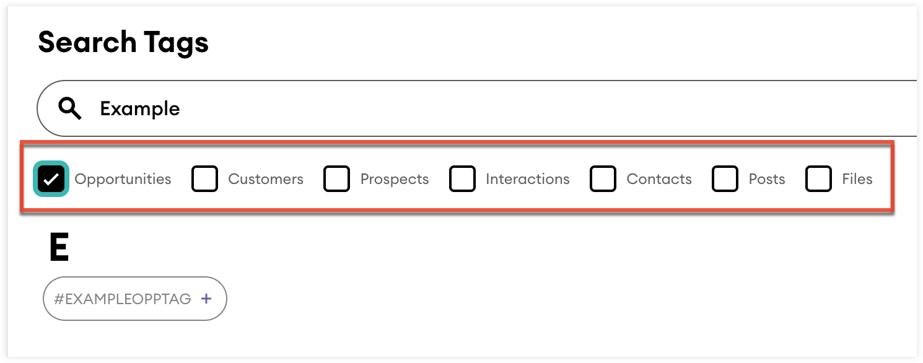
Task: Uncheck the Opportunities checkbox
Action: [51, 179]
